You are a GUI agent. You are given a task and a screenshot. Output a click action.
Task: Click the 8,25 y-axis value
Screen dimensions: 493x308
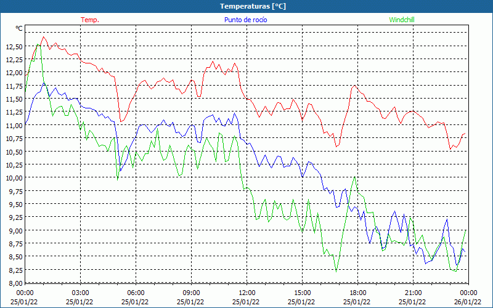16,270
